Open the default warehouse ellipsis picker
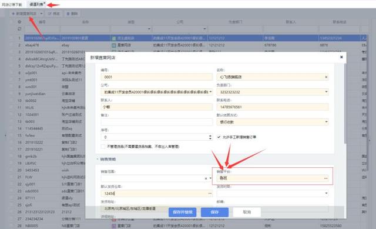Viewport: 376px width, 229px height. pos(210,194)
